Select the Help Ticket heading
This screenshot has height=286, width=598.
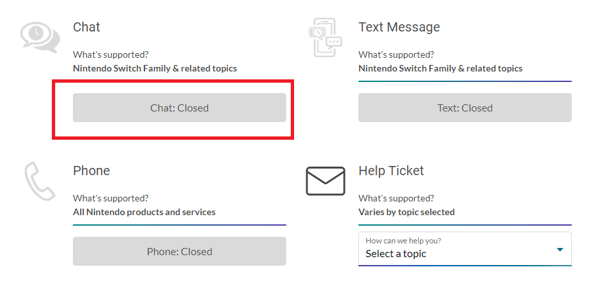click(391, 171)
